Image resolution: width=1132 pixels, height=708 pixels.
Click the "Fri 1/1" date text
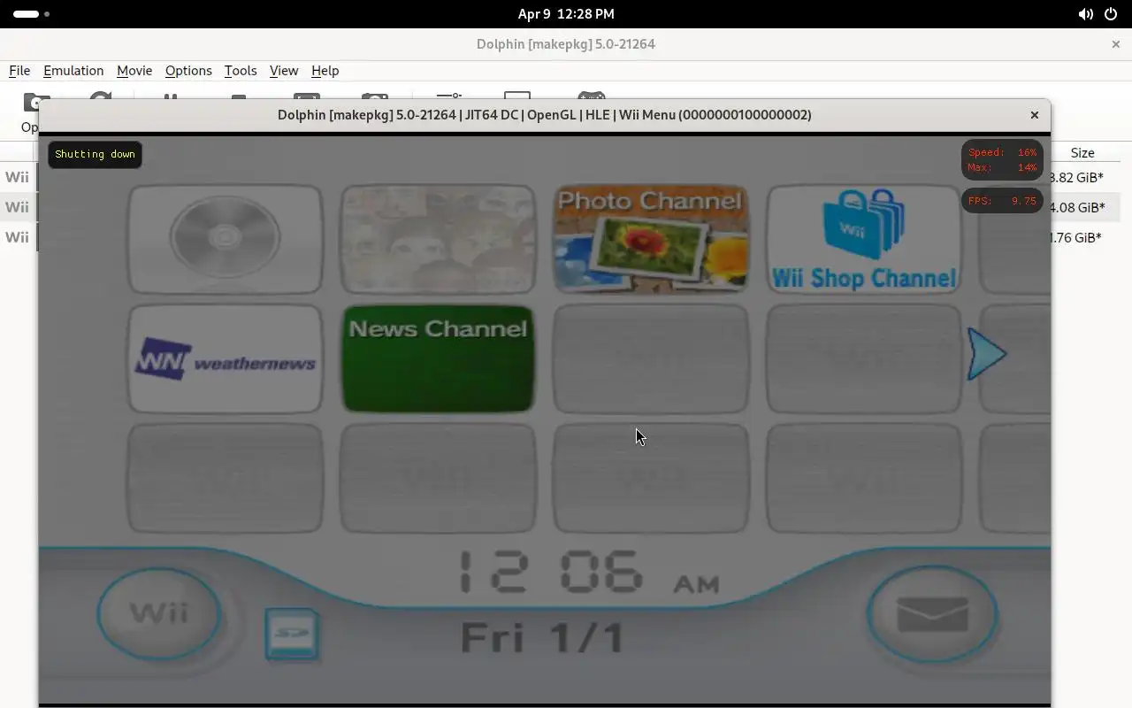pyautogui.click(x=543, y=638)
